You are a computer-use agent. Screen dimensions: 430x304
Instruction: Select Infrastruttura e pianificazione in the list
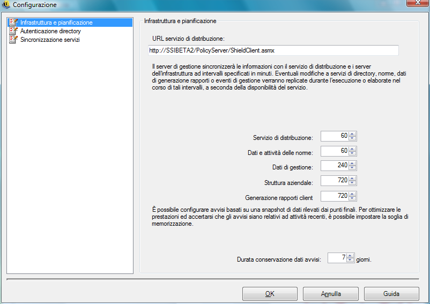70,23
